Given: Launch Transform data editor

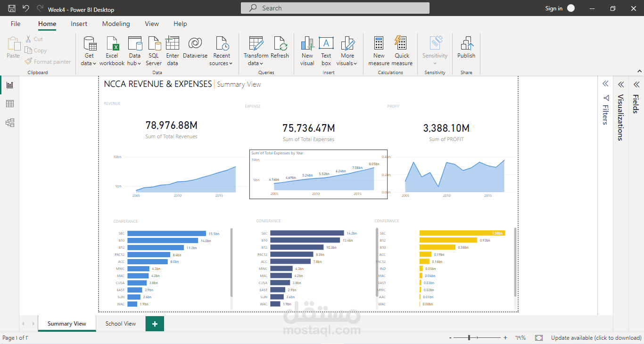Looking at the screenshot, I should click(x=256, y=51).
